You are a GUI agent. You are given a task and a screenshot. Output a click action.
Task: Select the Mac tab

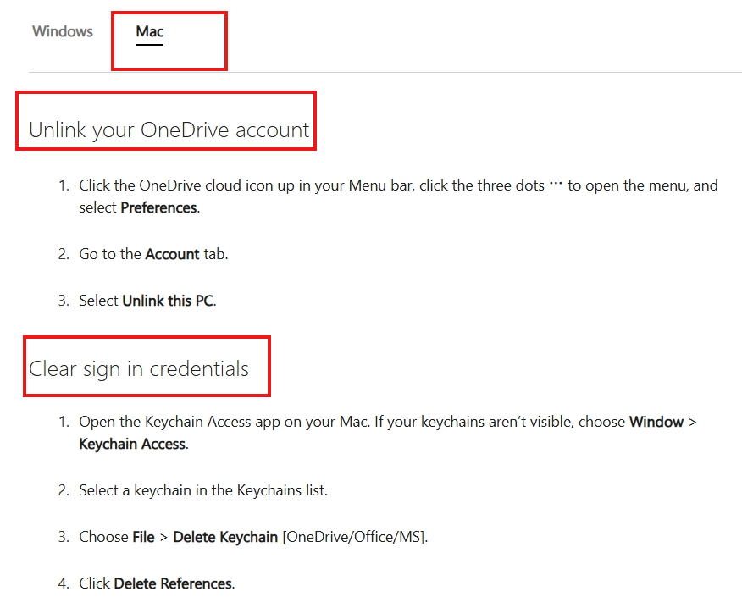tap(150, 31)
